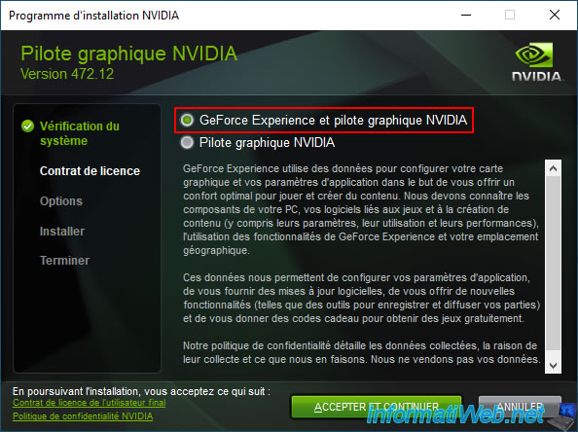Select the Terminer step in sidebar
The height and width of the screenshot is (432, 578).
pos(64,261)
